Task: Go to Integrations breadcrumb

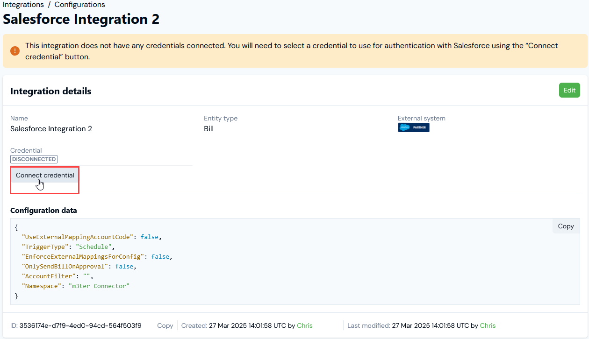Action: [23, 5]
